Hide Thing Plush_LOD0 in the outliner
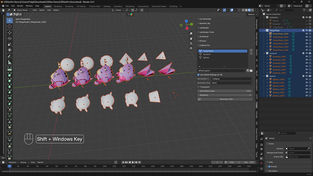Screen dimensions: 313x176 [x=306, y=34]
